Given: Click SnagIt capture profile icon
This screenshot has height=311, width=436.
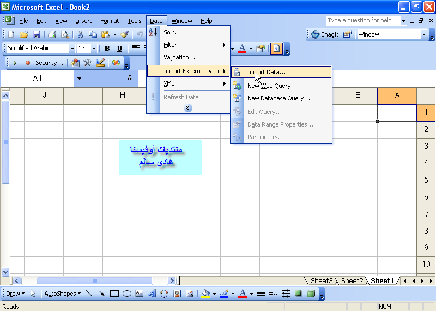Looking at the screenshot, I should coord(347,34).
